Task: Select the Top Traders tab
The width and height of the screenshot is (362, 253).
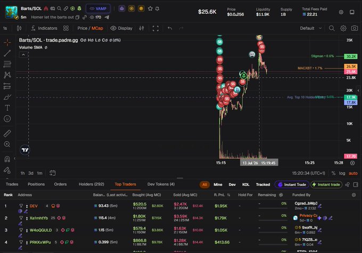Action: (125, 184)
